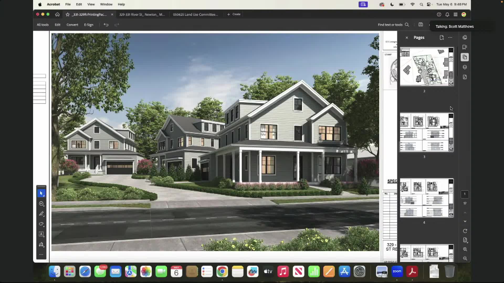Open the apps grid icon
The width and height of the screenshot is (504, 283).
point(455,14)
